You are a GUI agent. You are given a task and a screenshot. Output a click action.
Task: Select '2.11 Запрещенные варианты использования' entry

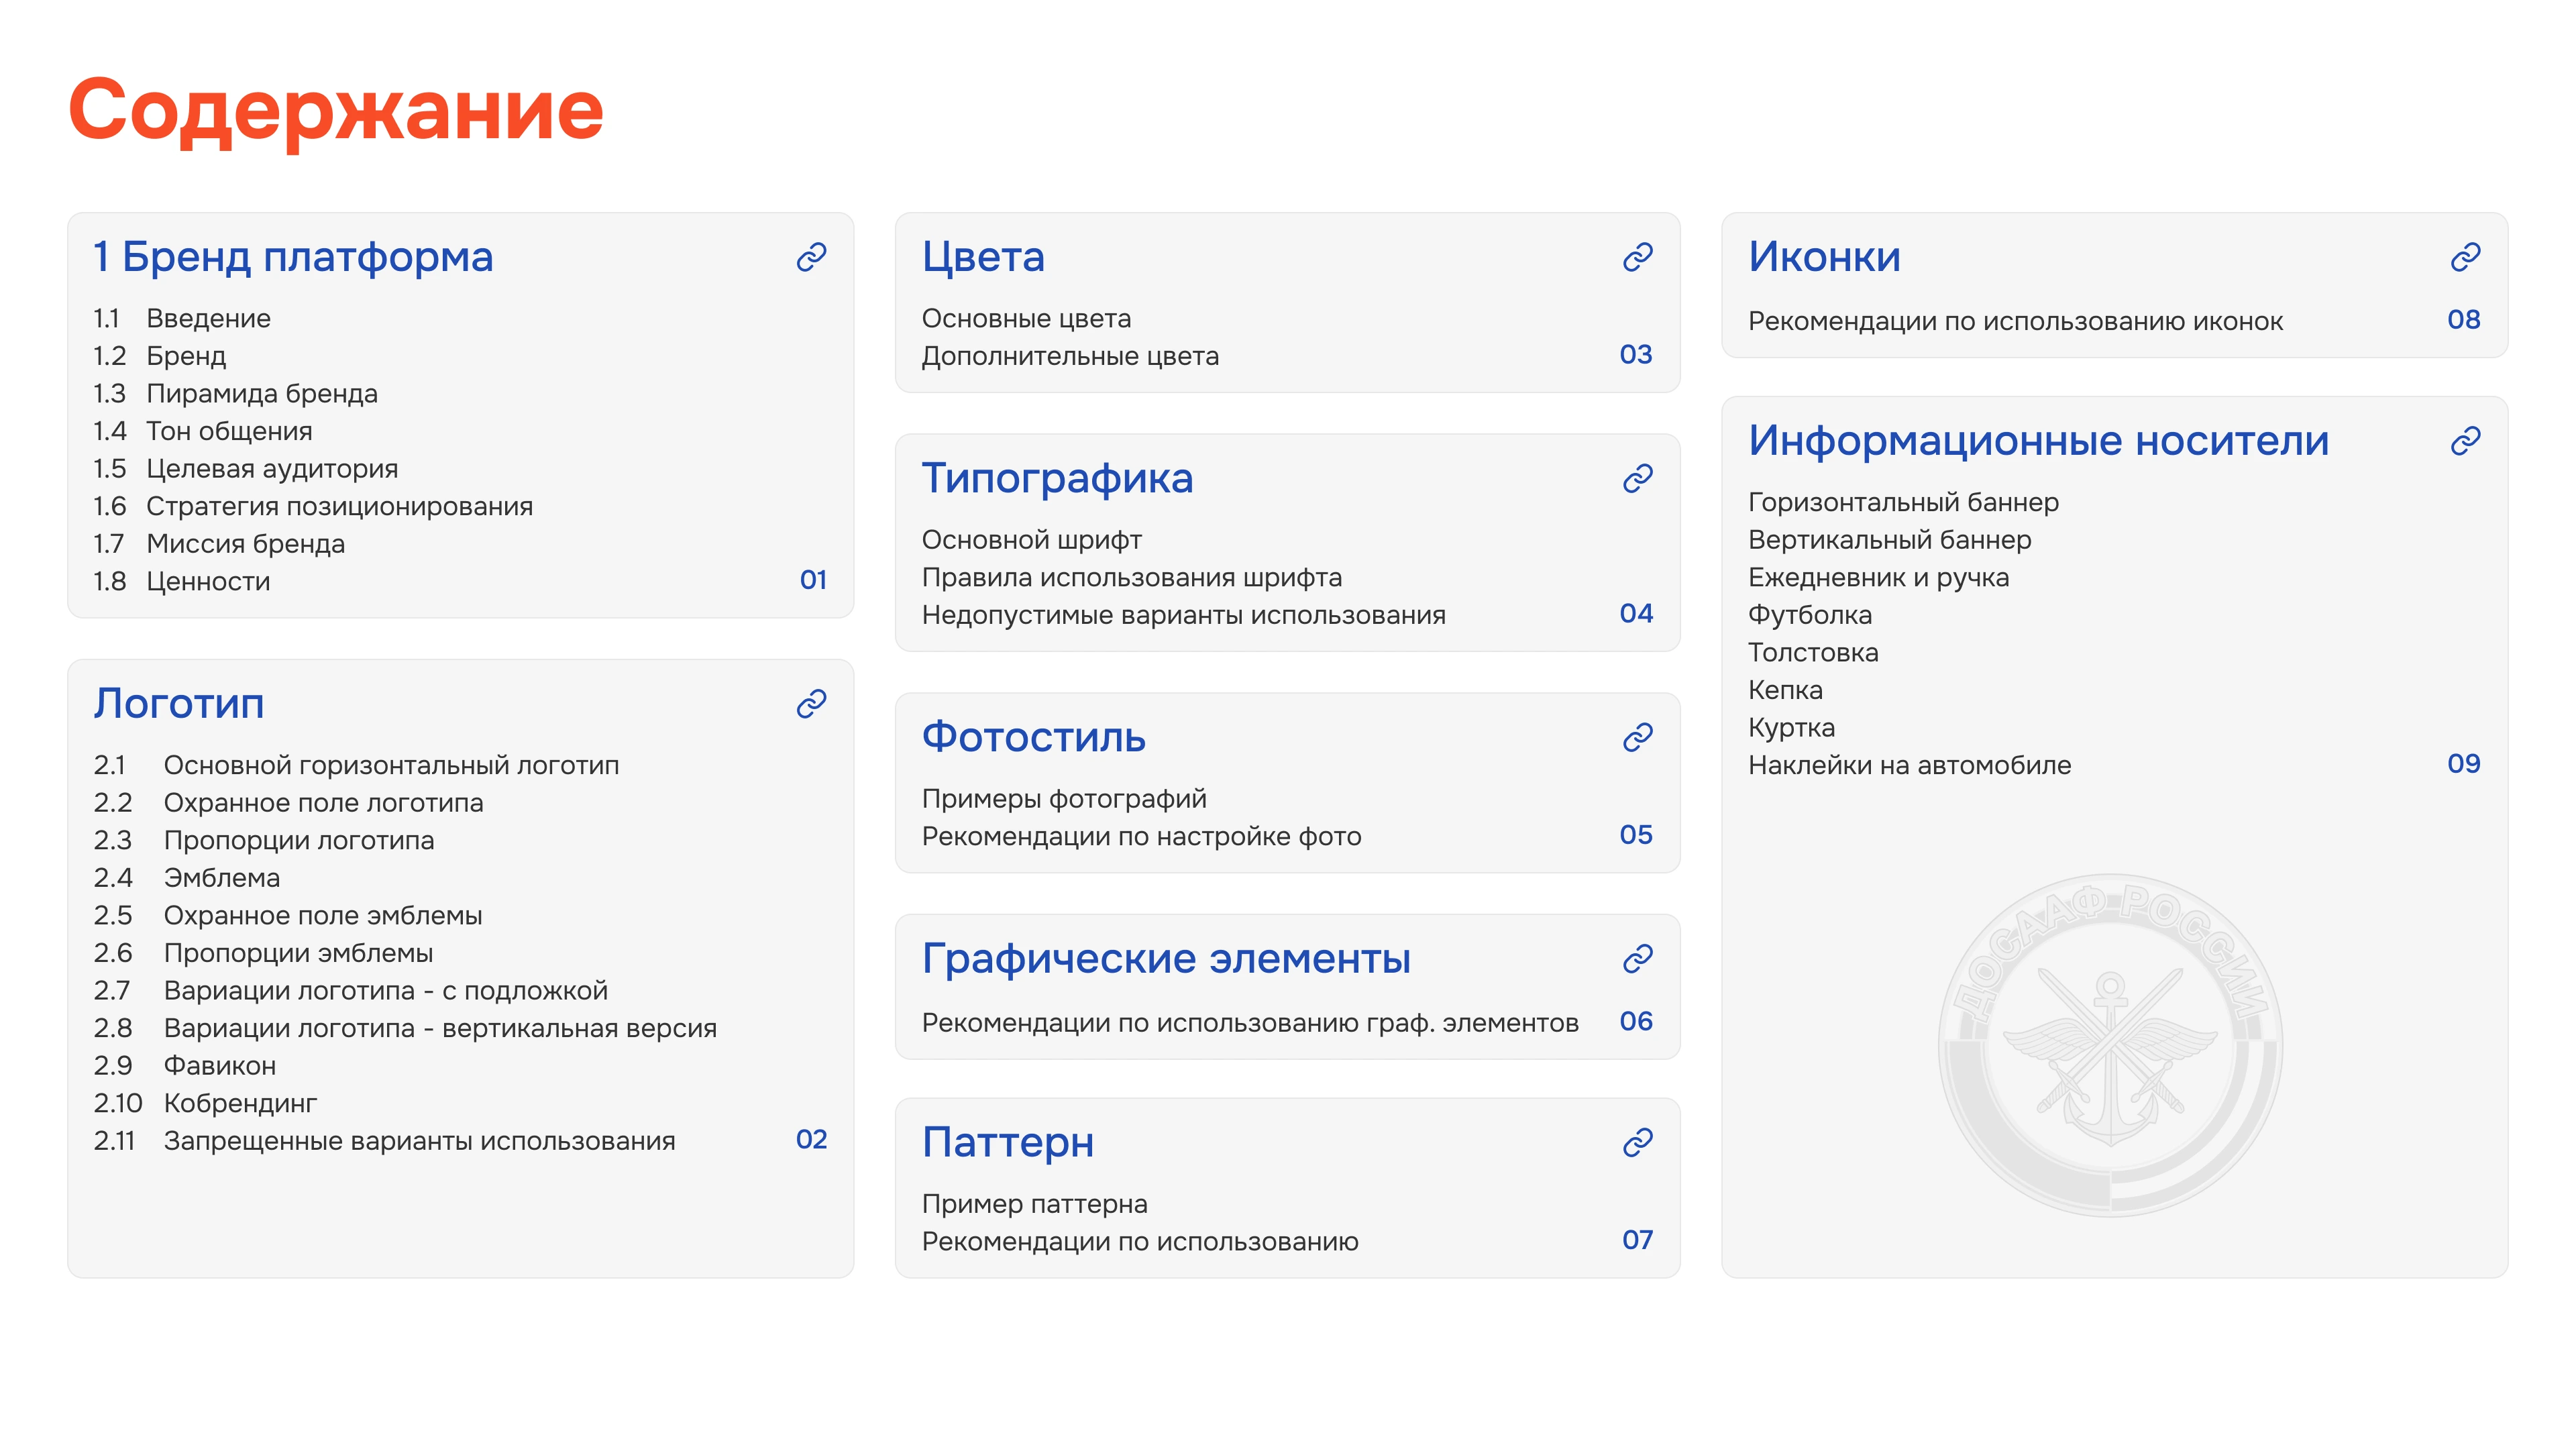point(384,1142)
